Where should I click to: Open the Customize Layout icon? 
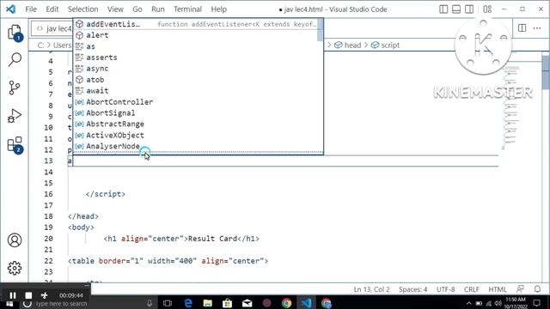tap(487, 9)
